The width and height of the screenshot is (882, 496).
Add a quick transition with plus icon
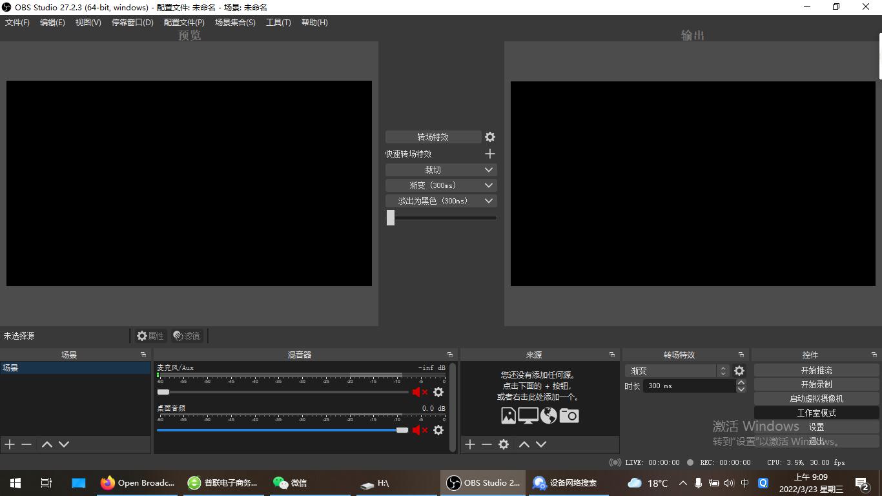(x=490, y=154)
